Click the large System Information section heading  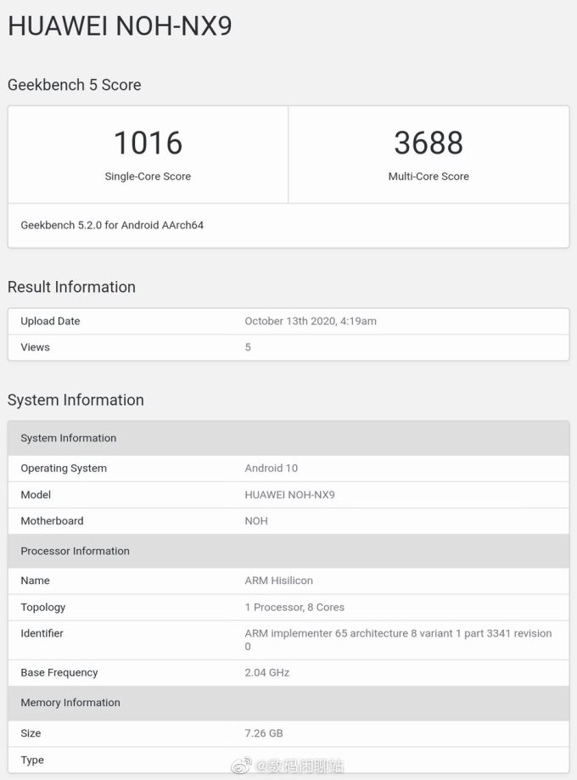click(76, 400)
